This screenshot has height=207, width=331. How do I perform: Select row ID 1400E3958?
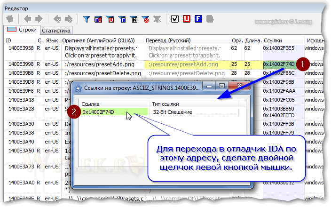[x=21, y=48]
